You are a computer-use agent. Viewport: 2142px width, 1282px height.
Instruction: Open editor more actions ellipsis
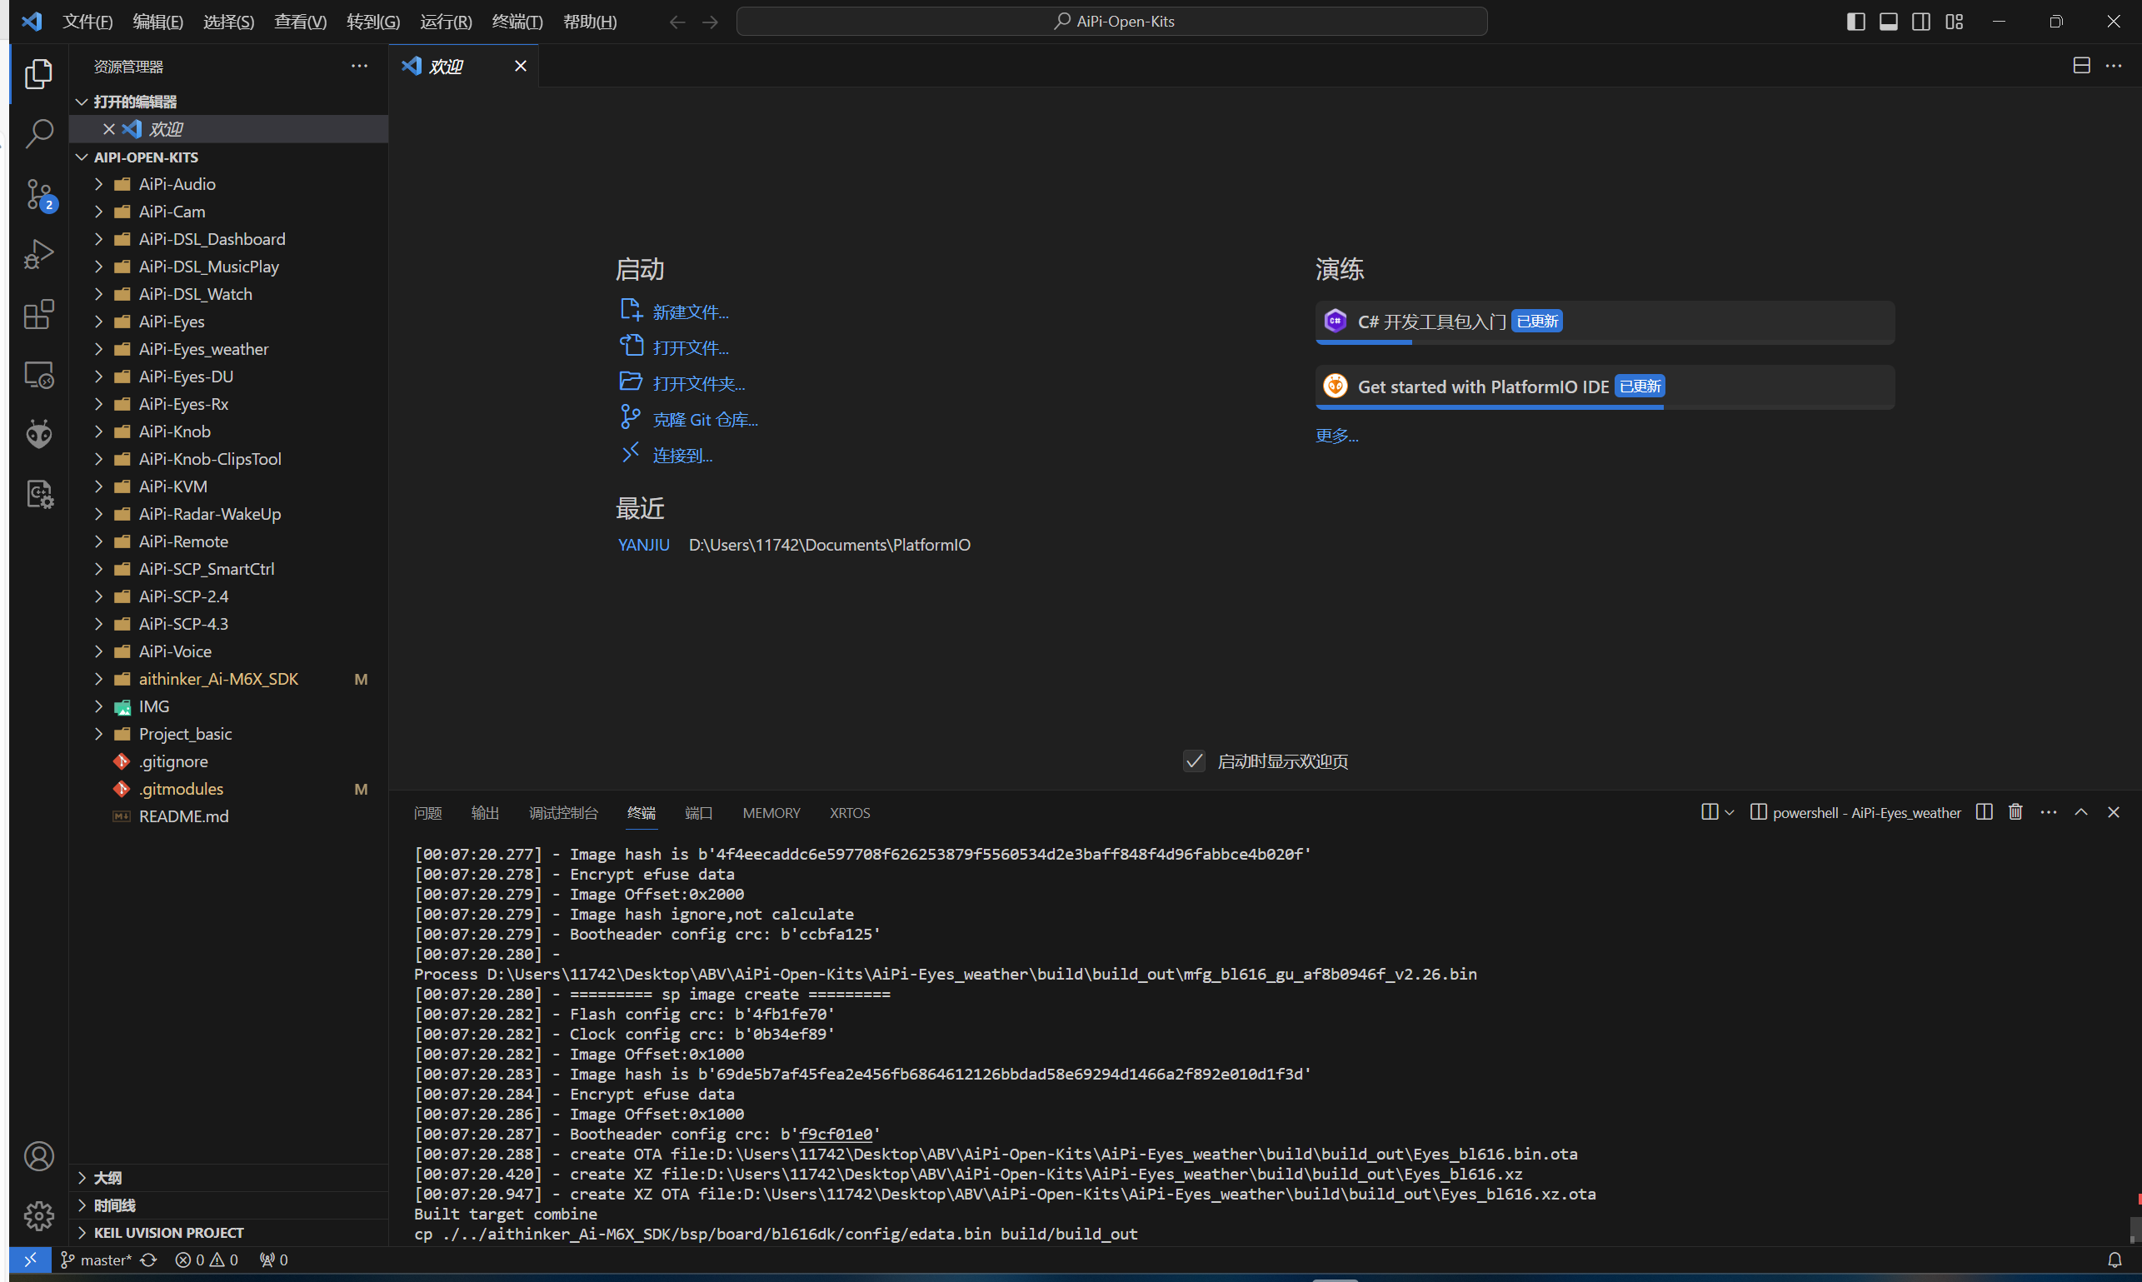coord(2114,66)
